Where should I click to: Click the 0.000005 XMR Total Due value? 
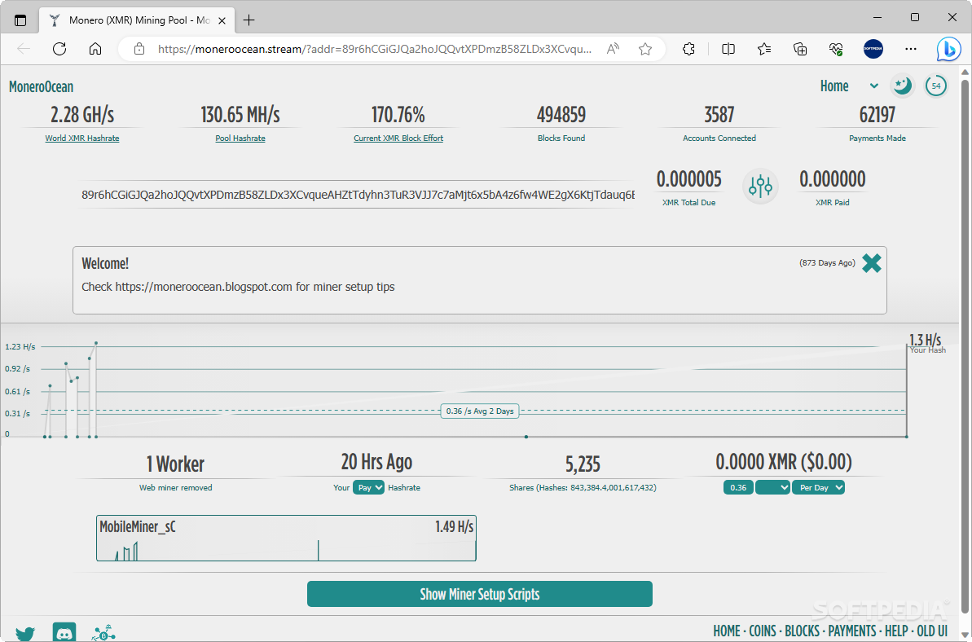688,179
